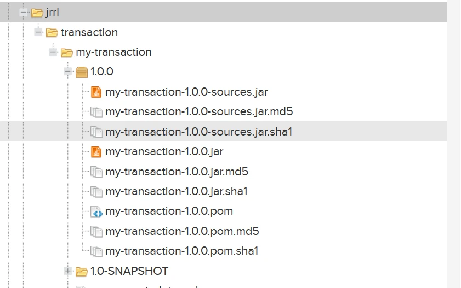This screenshot has width=461, height=288.
Task: Click the jar icon beside my-transaction-1.0.0.jar
Action: pyautogui.click(x=96, y=151)
